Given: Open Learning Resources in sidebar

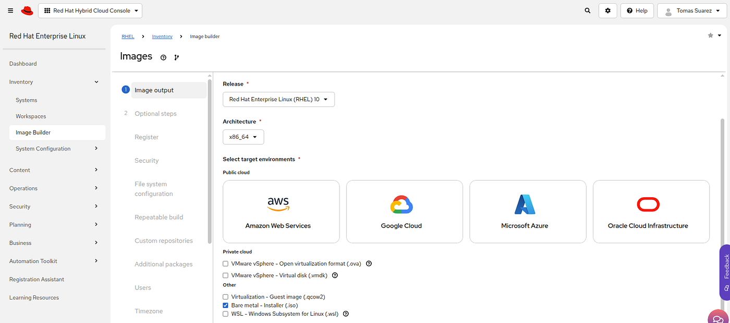Looking at the screenshot, I should [x=34, y=297].
